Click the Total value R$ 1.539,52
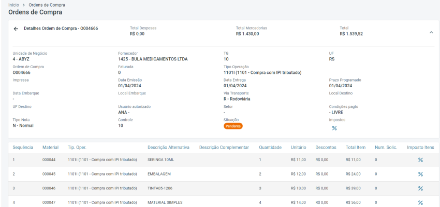440x207 pixels. (x=351, y=34)
